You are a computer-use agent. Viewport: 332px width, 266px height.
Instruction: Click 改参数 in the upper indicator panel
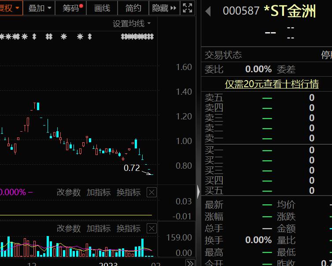click(69, 192)
